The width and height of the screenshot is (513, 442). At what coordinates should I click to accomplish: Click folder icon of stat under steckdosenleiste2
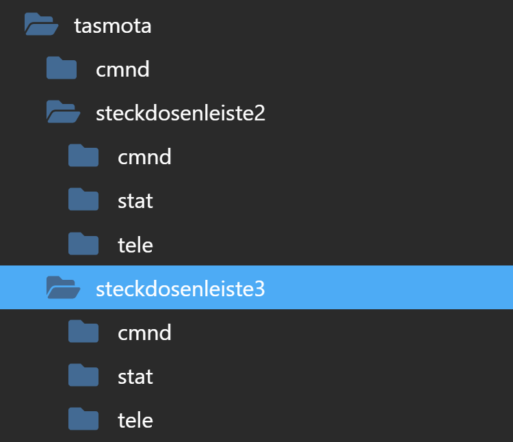pos(83,200)
